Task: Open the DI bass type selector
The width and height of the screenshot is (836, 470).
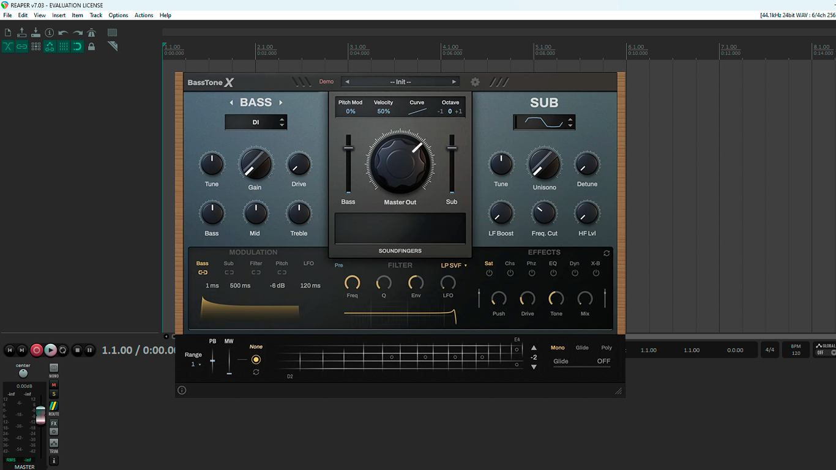Action: coord(256,122)
